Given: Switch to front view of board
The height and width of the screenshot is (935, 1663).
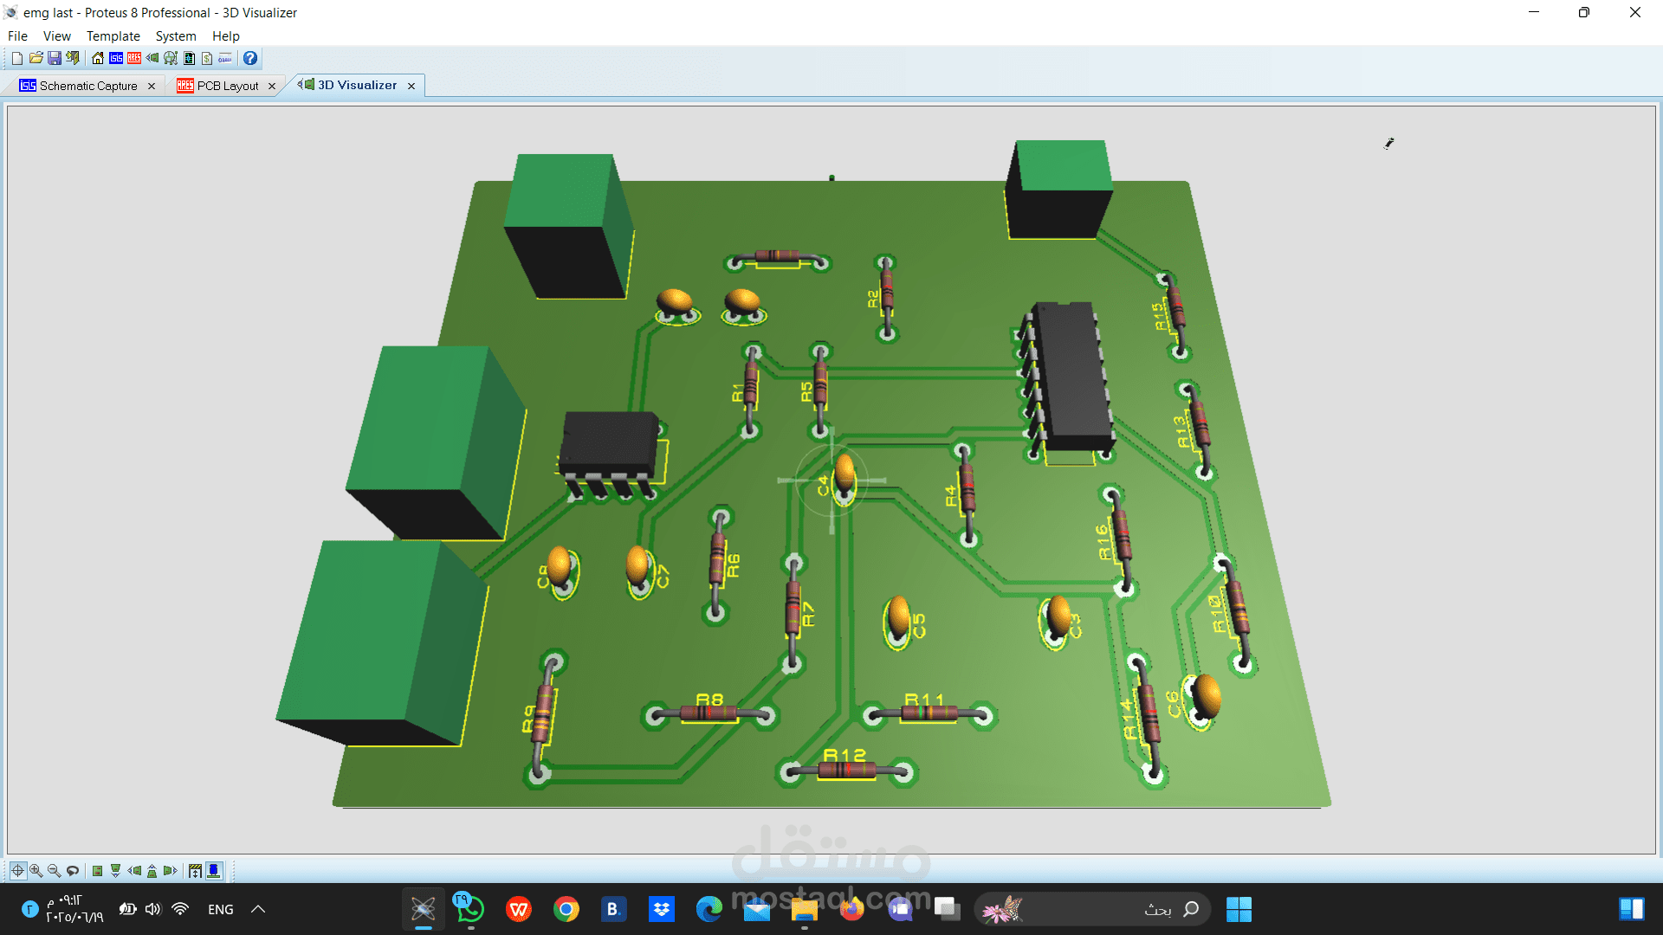Looking at the screenshot, I should pyautogui.click(x=116, y=871).
